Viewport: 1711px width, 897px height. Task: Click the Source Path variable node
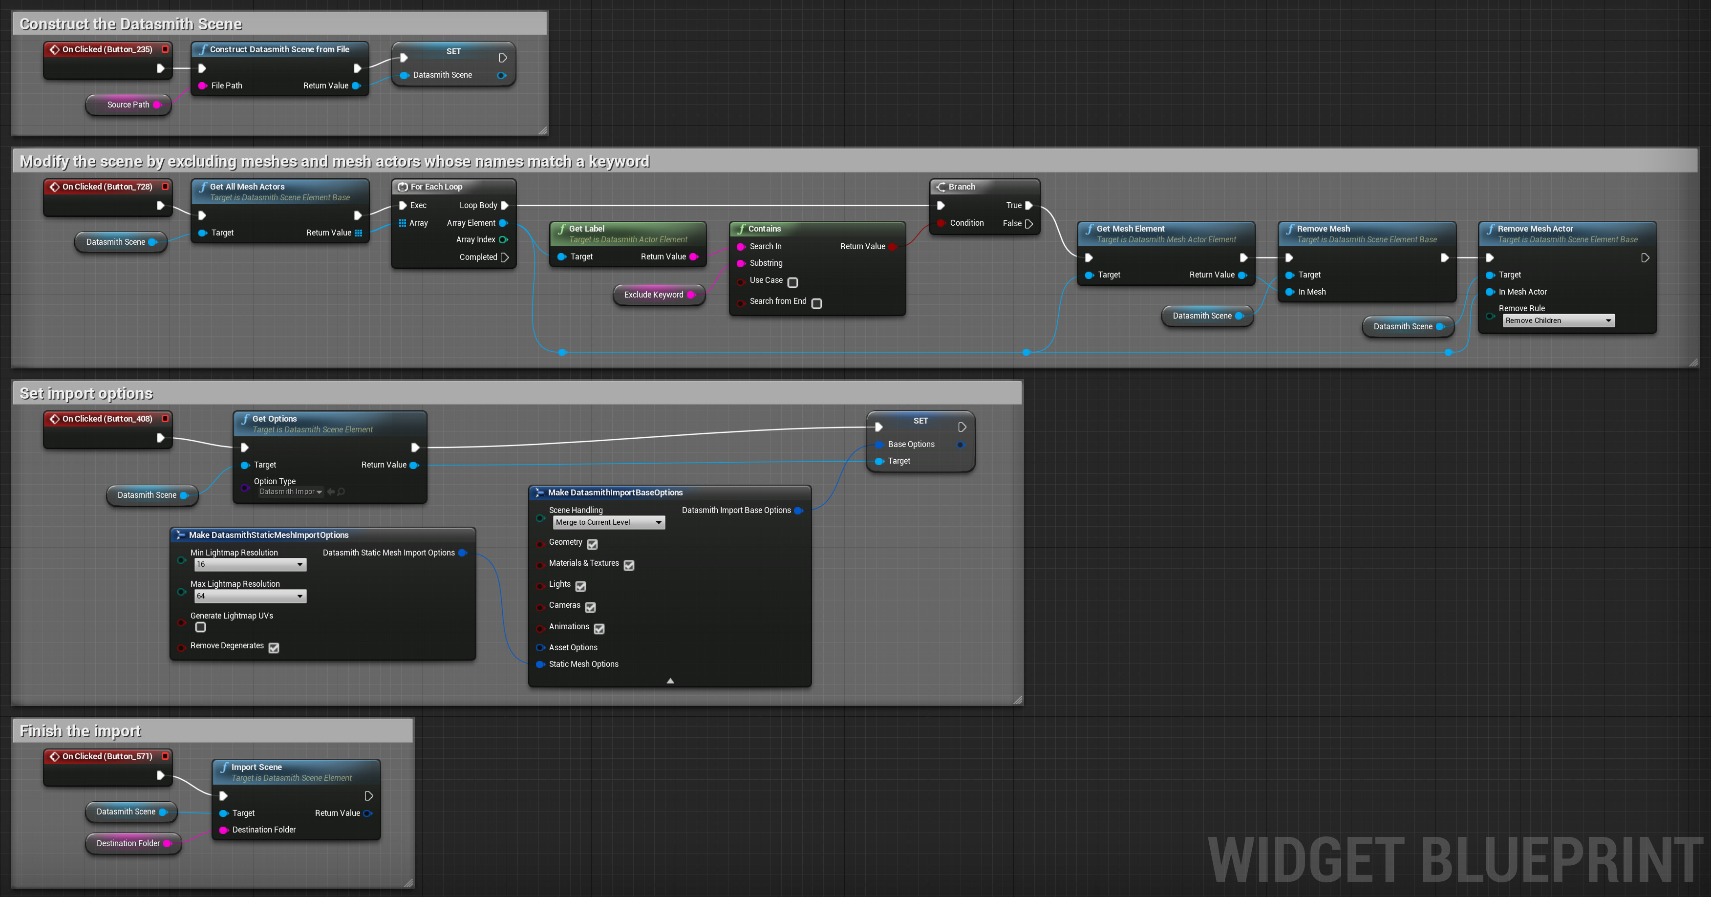128,105
